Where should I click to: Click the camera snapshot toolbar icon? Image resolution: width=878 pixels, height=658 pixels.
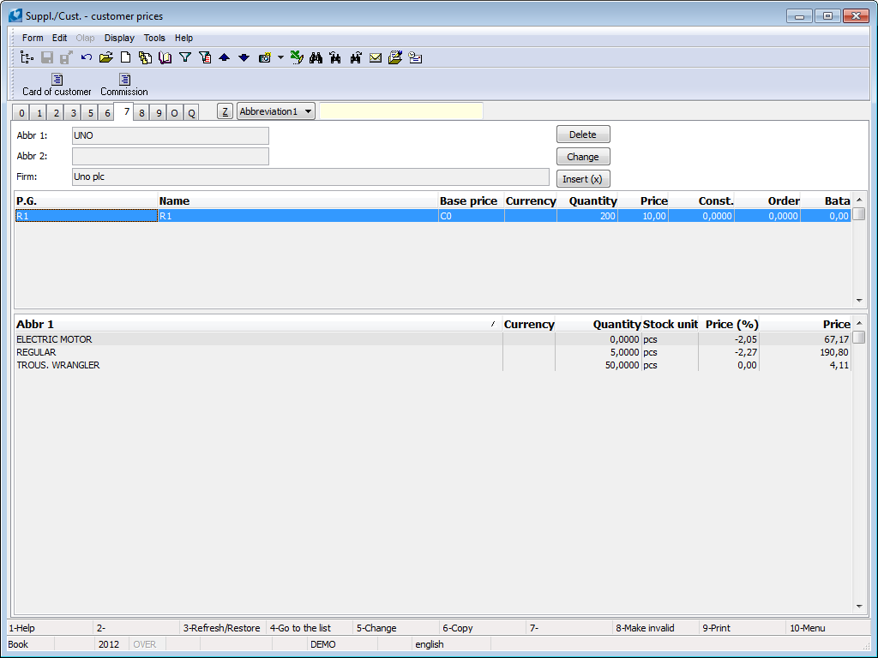(265, 57)
